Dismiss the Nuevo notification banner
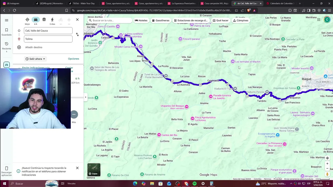This screenshot has width=333, height=187. click(x=77, y=168)
